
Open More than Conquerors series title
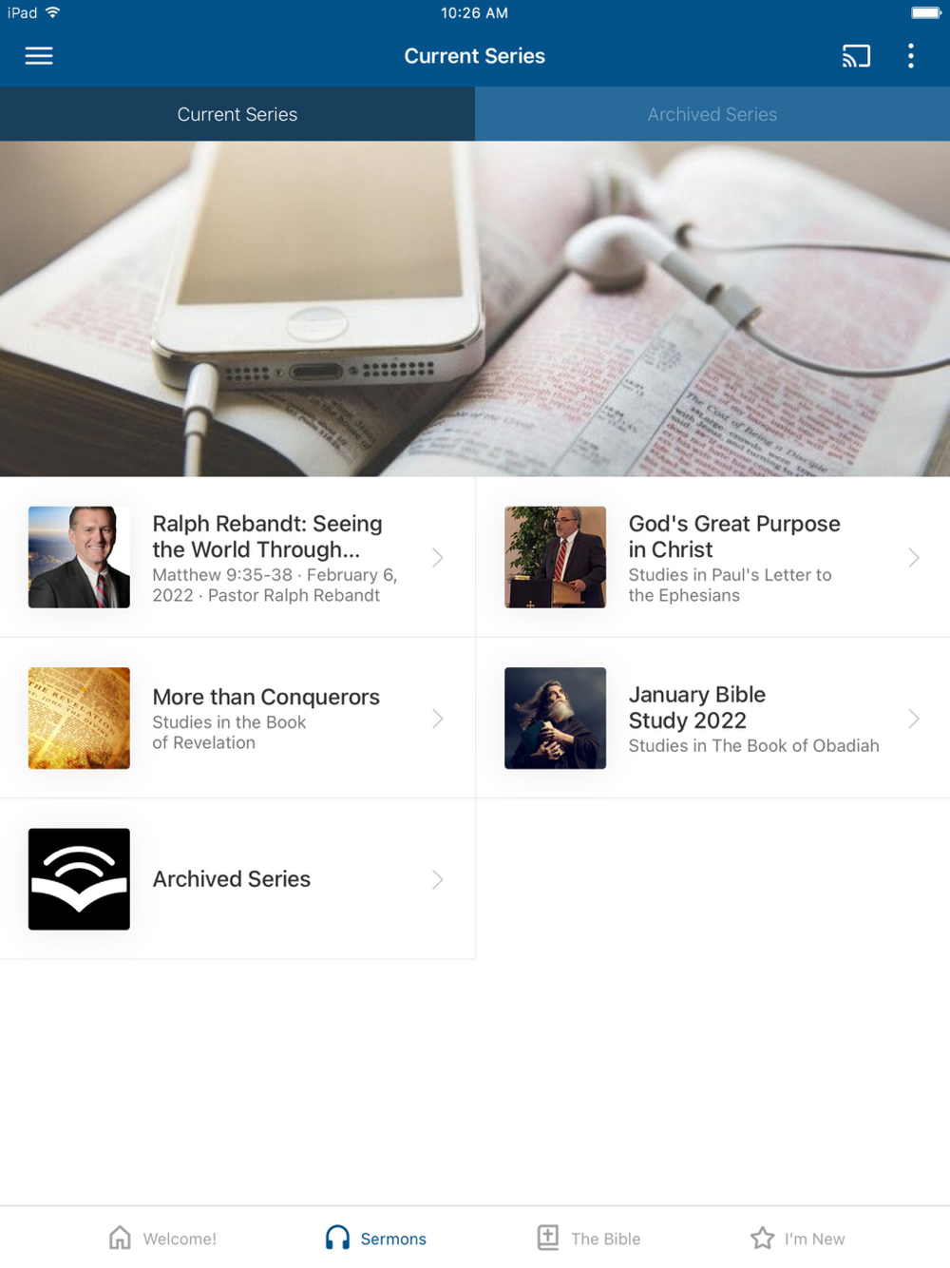[266, 697]
